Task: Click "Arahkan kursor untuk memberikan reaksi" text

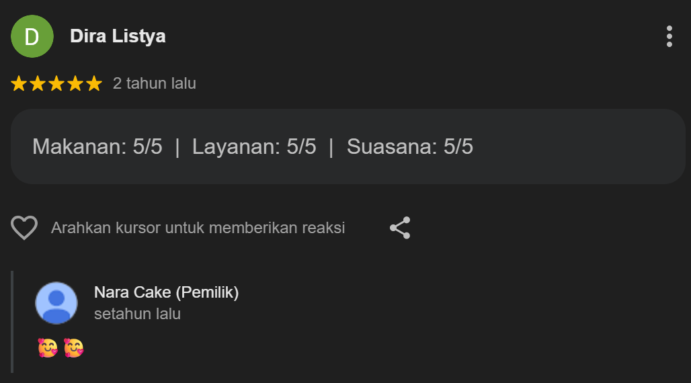Action: tap(198, 228)
